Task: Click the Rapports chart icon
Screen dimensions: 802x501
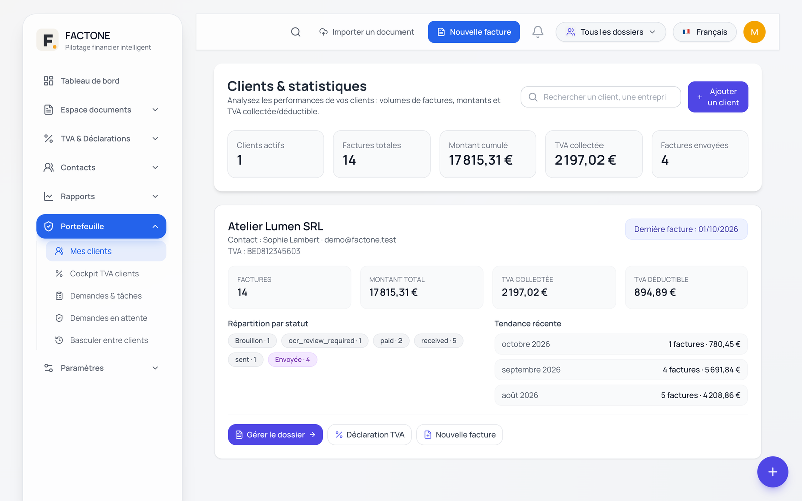Action: [x=48, y=196]
